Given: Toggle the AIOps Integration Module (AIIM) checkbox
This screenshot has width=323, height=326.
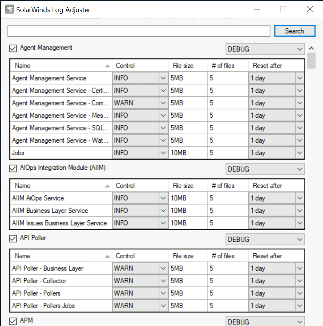Looking at the screenshot, I should point(13,168).
